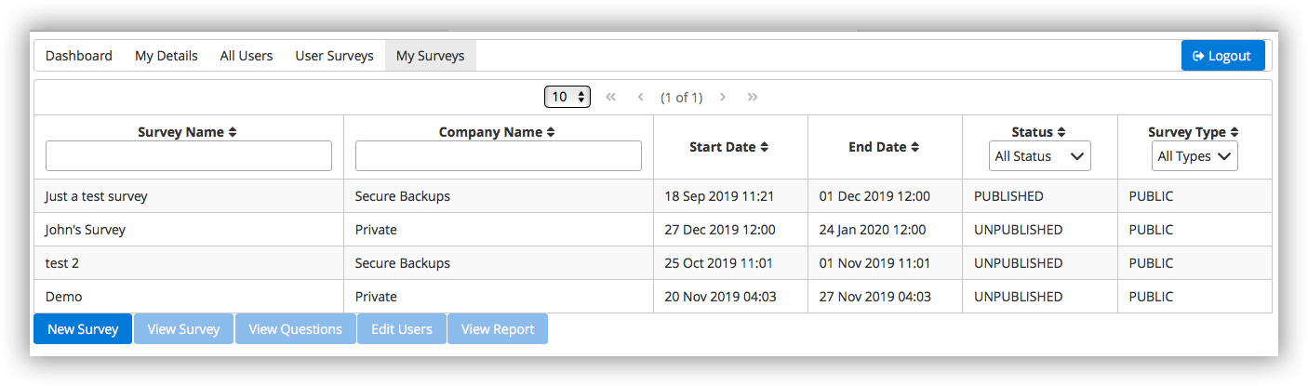Sort by End Date arrows icon

pyautogui.click(x=914, y=147)
